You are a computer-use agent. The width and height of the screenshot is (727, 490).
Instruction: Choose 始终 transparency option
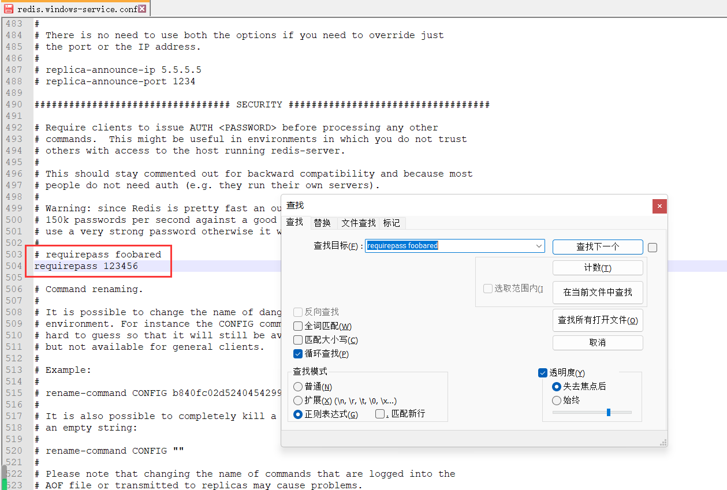[557, 401]
